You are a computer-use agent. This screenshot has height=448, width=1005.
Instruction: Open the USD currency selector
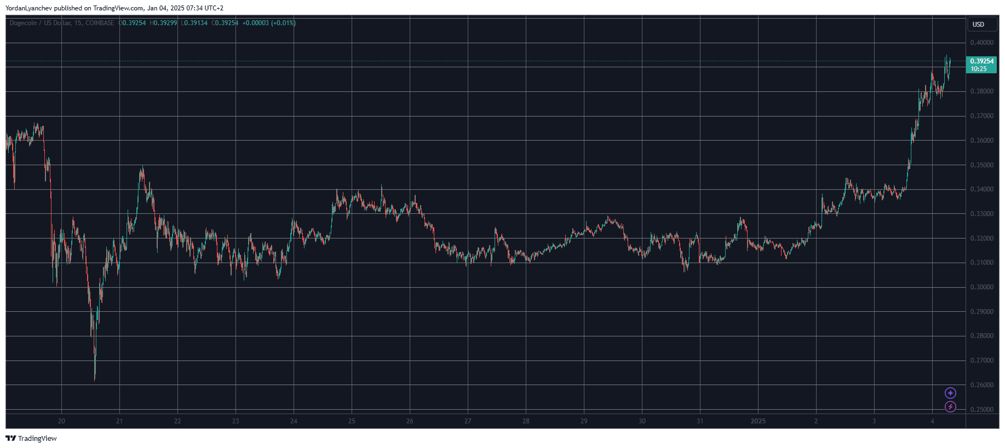click(x=982, y=24)
